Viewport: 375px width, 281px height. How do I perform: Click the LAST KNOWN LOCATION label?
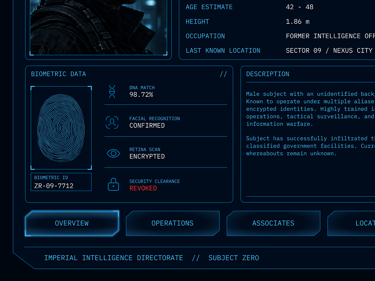[223, 51]
